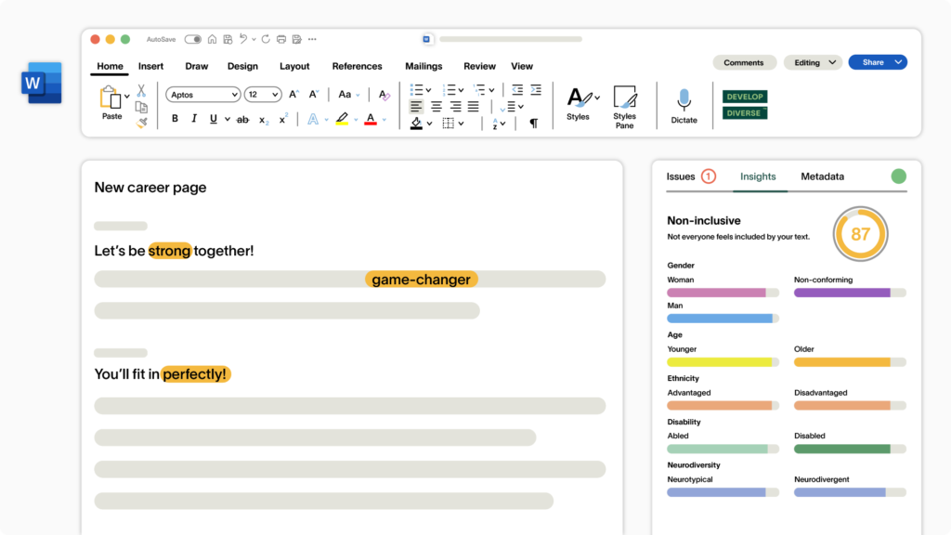This screenshot has height=535, width=951.
Task: Click the Bold formatting icon
Action: [175, 119]
